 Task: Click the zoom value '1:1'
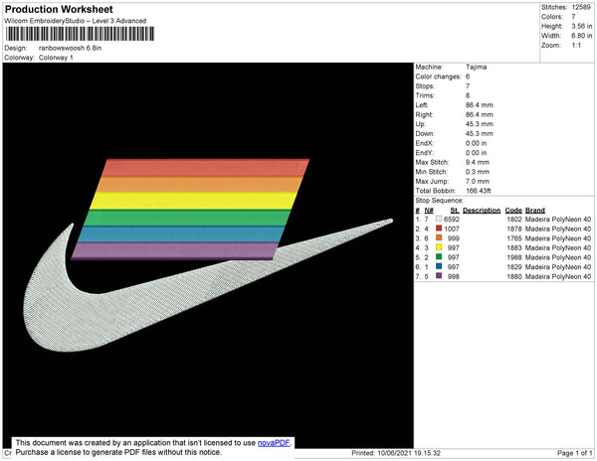[576, 46]
